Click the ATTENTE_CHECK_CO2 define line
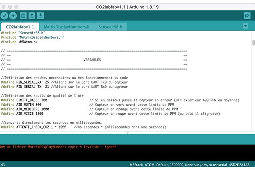Viewport: 255px width, 170px height. (83, 127)
